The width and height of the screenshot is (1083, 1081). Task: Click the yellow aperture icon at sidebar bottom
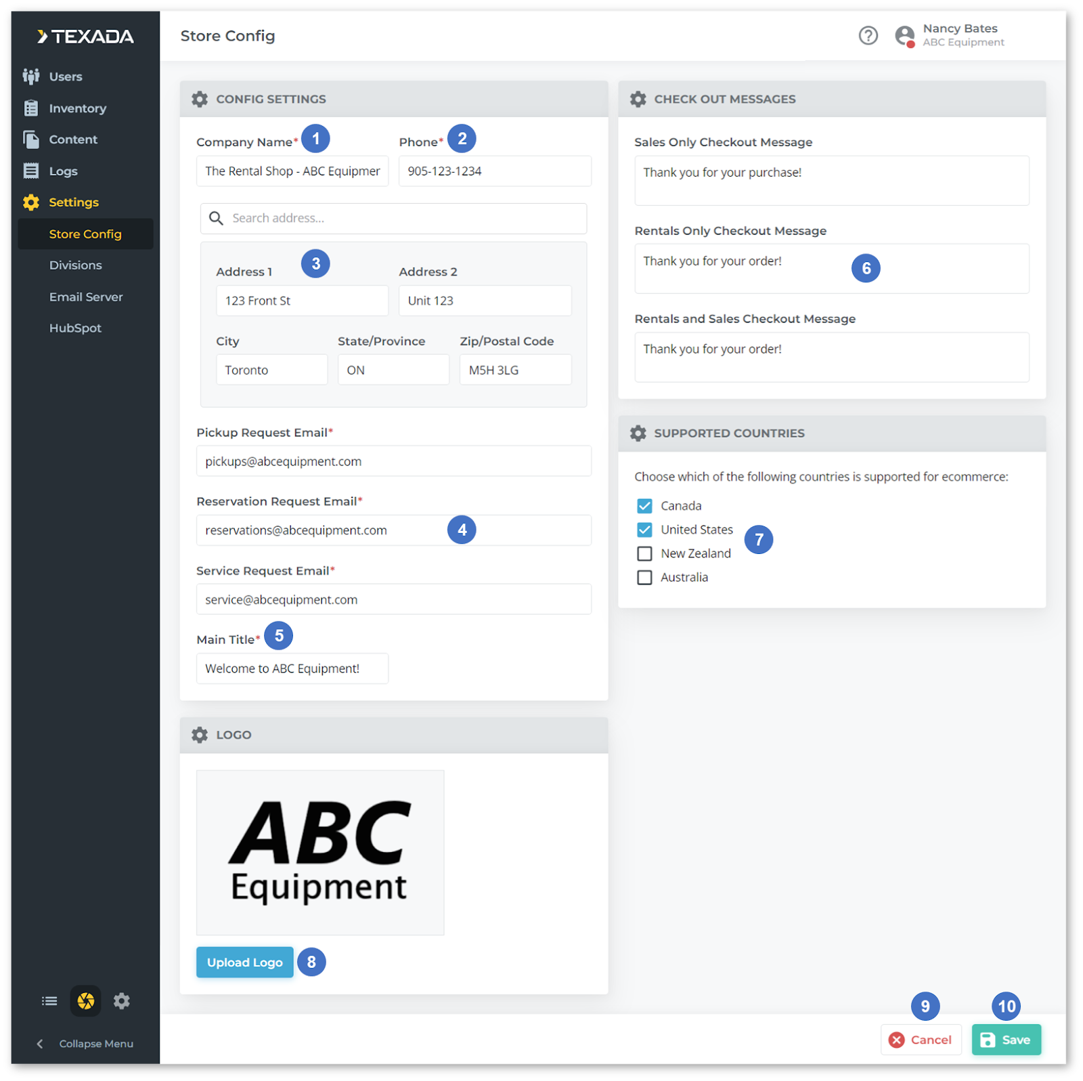point(86,1000)
